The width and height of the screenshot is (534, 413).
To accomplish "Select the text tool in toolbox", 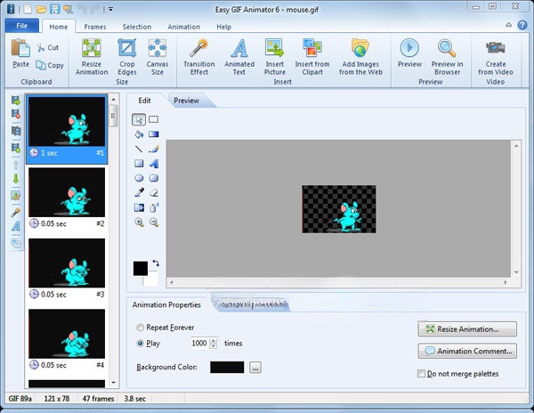I will [x=154, y=164].
